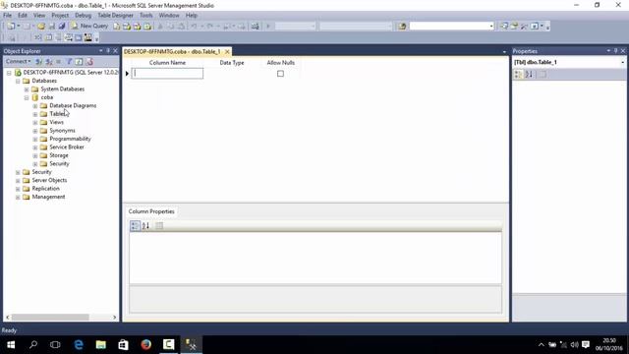Click Alphabetical icon in Properties panel
Screen dimensions: 629x354
[x=529, y=75]
